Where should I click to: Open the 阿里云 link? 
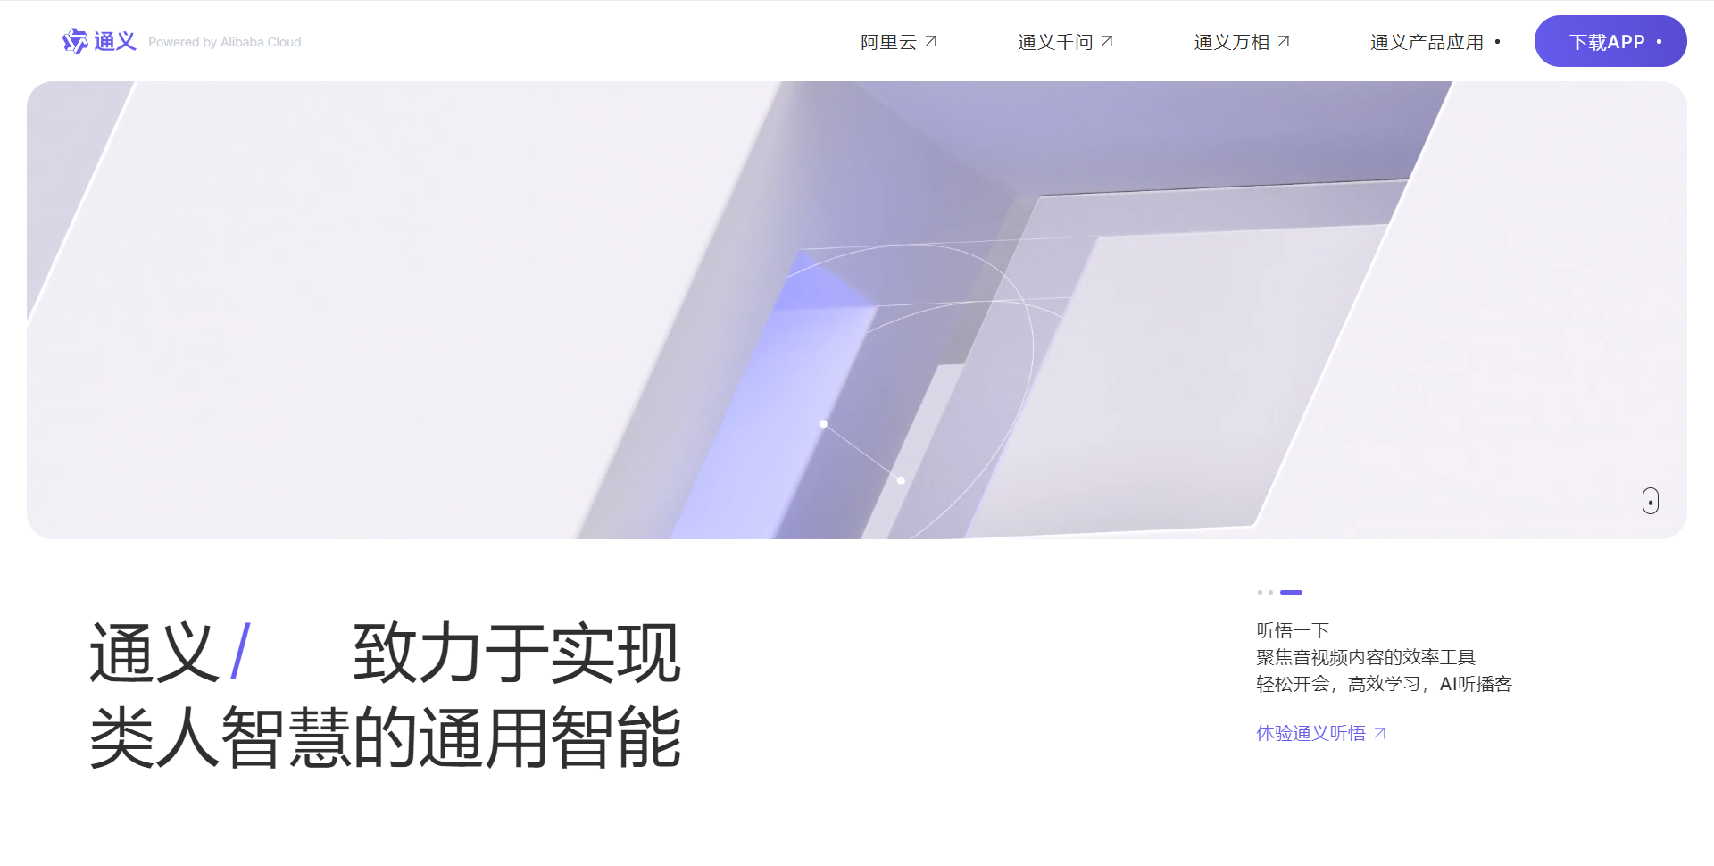(x=898, y=42)
